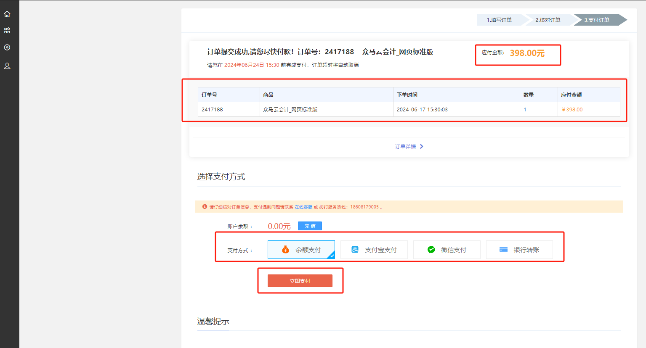Image resolution: width=646 pixels, height=348 pixels.
Task: Click the 温馨提示 heading
Action: 213,321
